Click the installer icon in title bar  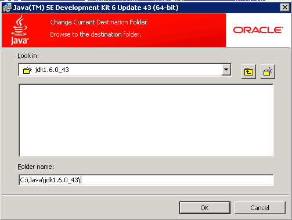[x=8, y=8]
